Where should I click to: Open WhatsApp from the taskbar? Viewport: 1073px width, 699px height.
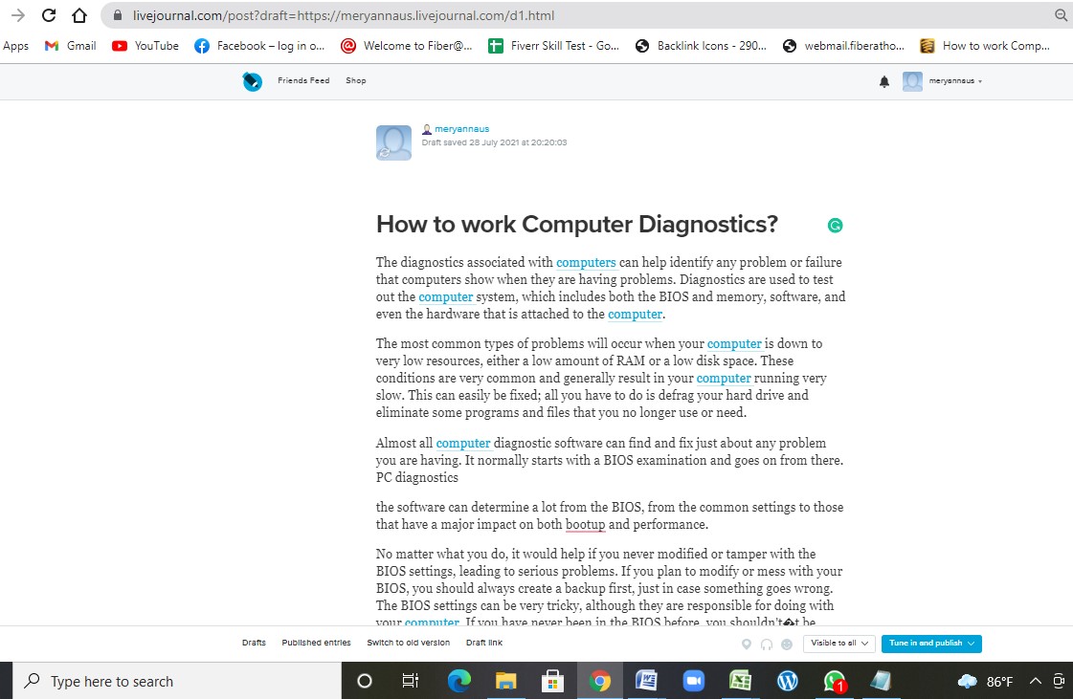point(834,681)
